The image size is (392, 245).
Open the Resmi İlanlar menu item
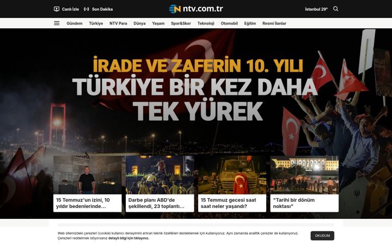pyautogui.click(x=274, y=23)
